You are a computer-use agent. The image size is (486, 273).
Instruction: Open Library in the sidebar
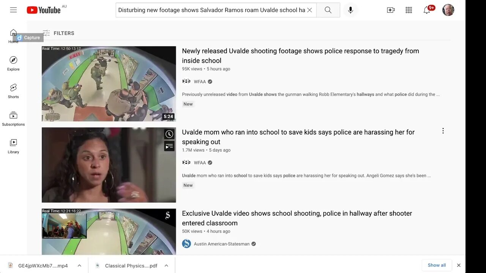pyautogui.click(x=13, y=146)
